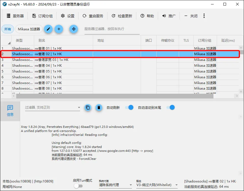Toggle the 自动滚动到末尾 auto scroll switch
The width and height of the screenshot is (244, 191).
coord(170,107)
